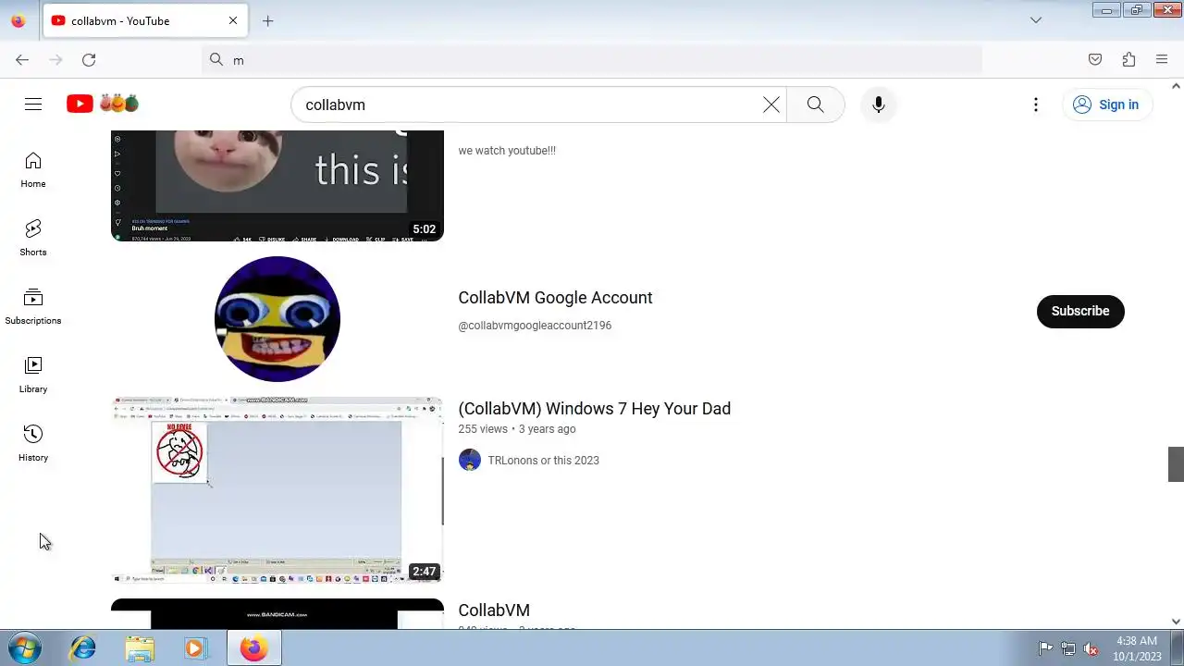Open (CollabVM) Windows 7 Hey Your Dad title
Viewport: 1184px width, 666px height.
594,409
